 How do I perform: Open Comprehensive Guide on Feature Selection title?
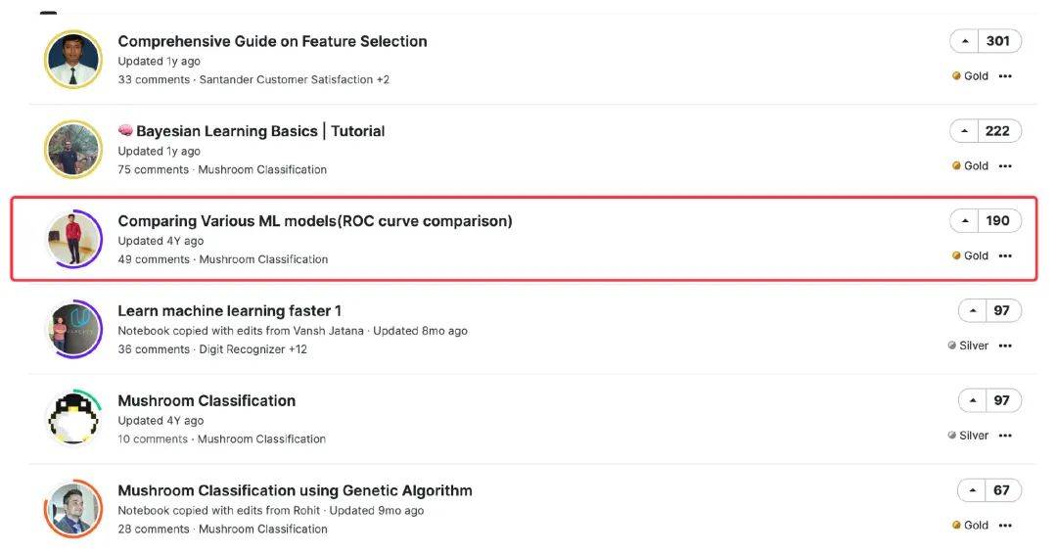[272, 41]
